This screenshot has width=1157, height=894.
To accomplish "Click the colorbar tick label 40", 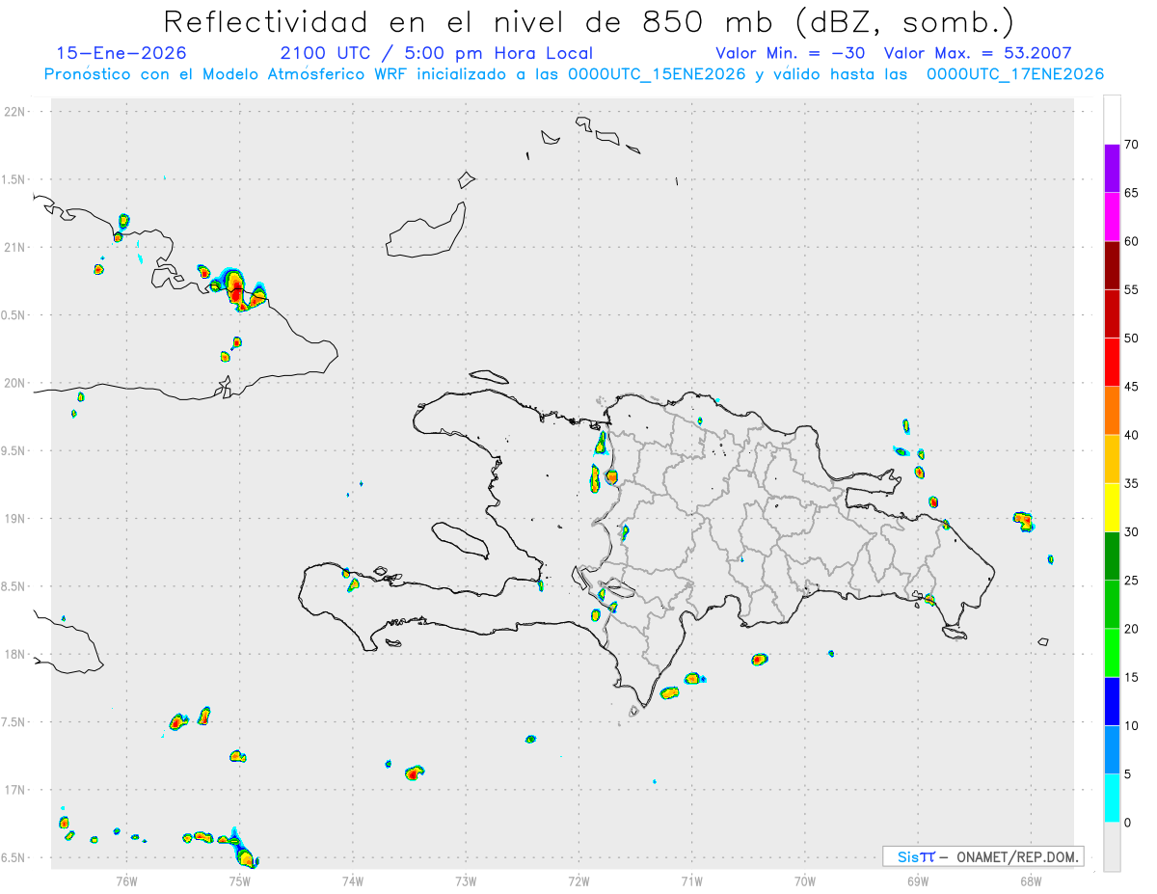I will (1131, 435).
